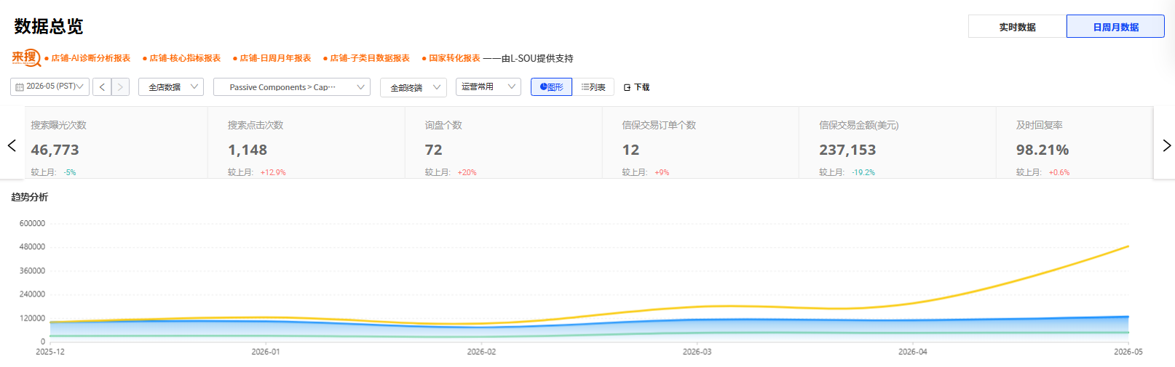Viewport: 1175px width, 367px height.
Task: Open 国家转化报表 link
Action: [x=454, y=58]
